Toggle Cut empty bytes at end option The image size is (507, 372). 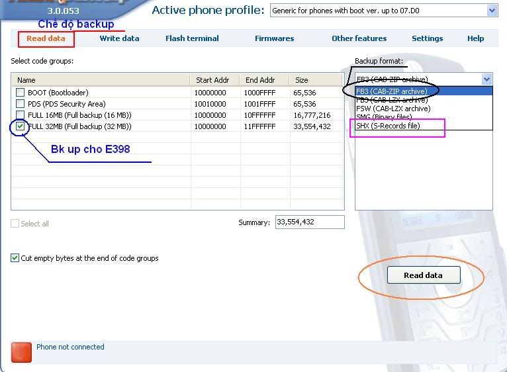15,258
